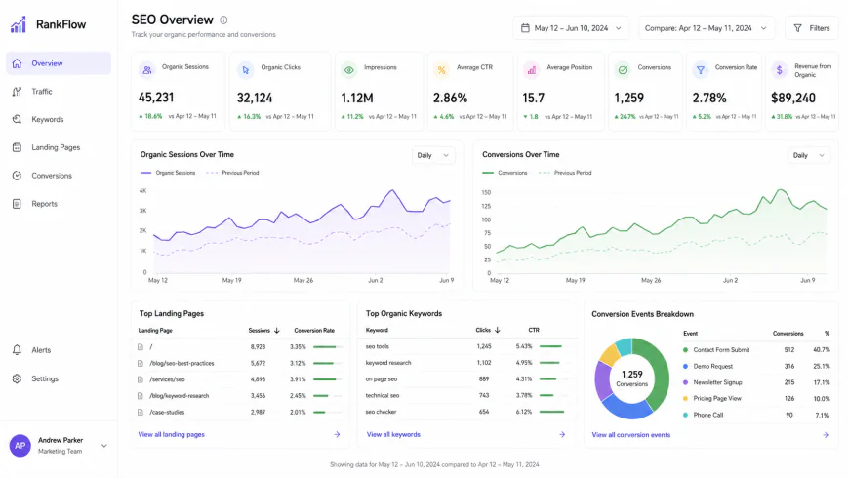Click the CTR bar for 'technical seo'
The width and height of the screenshot is (849, 478).
click(x=552, y=396)
